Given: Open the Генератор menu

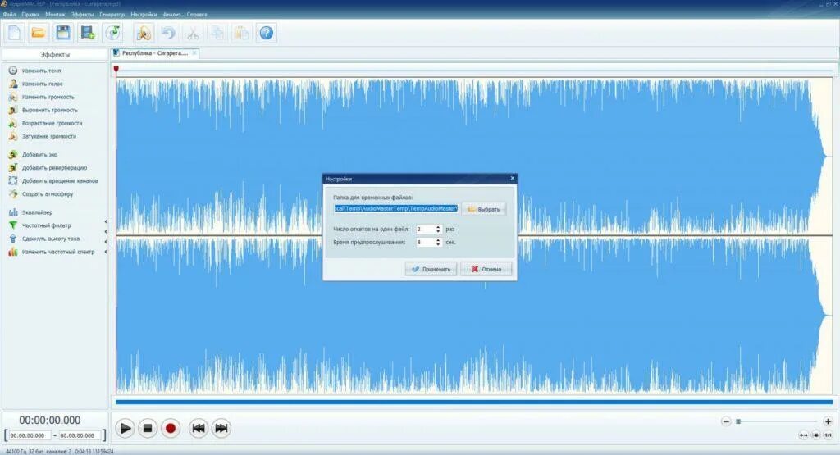Looking at the screenshot, I should (112, 15).
